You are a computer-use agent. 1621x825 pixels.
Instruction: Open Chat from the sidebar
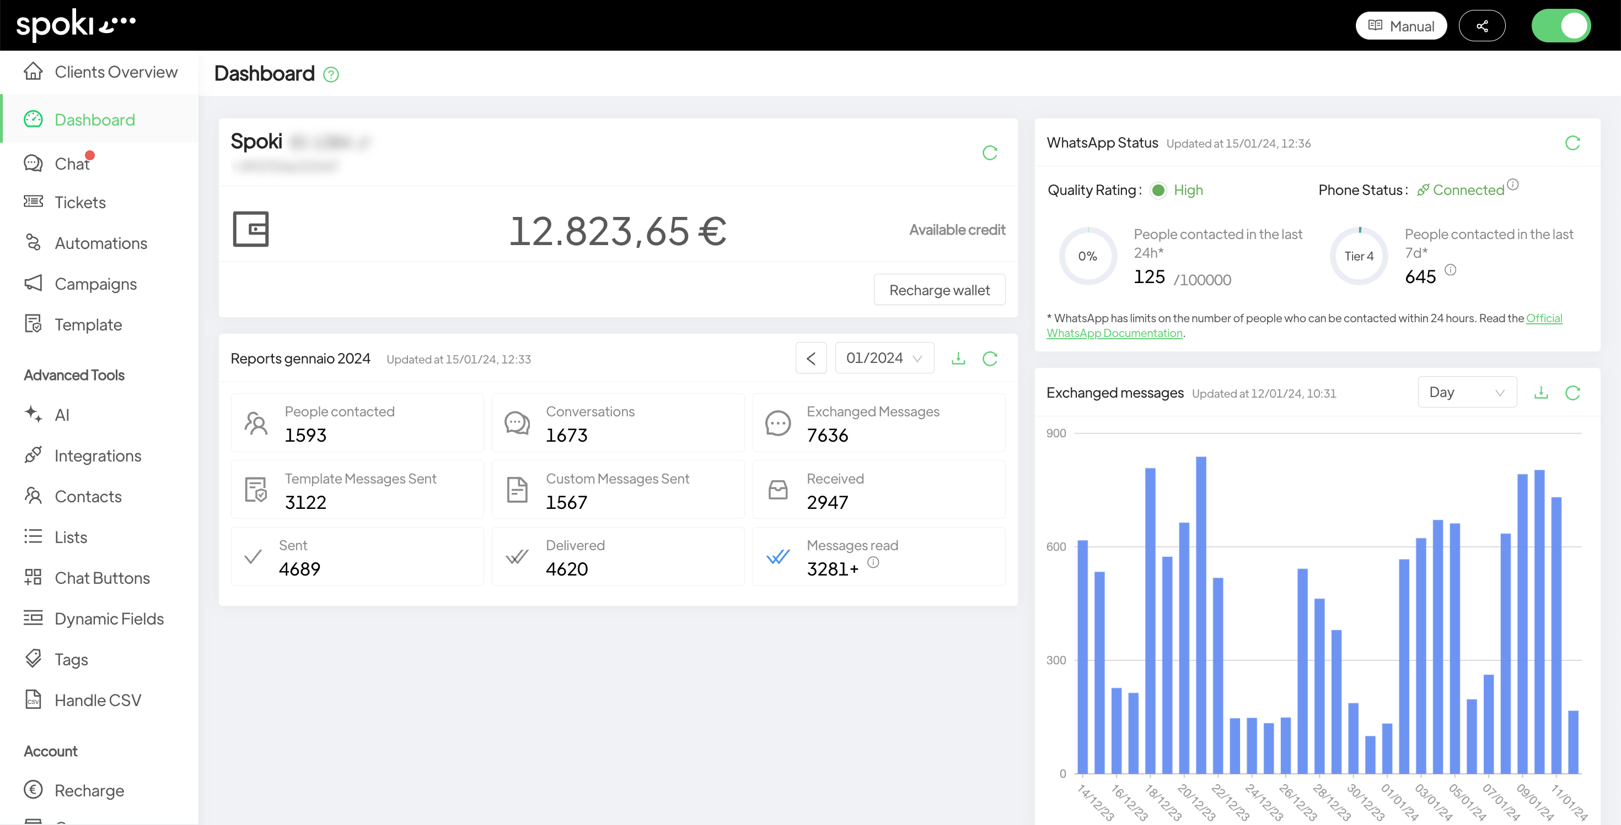(x=72, y=164)
